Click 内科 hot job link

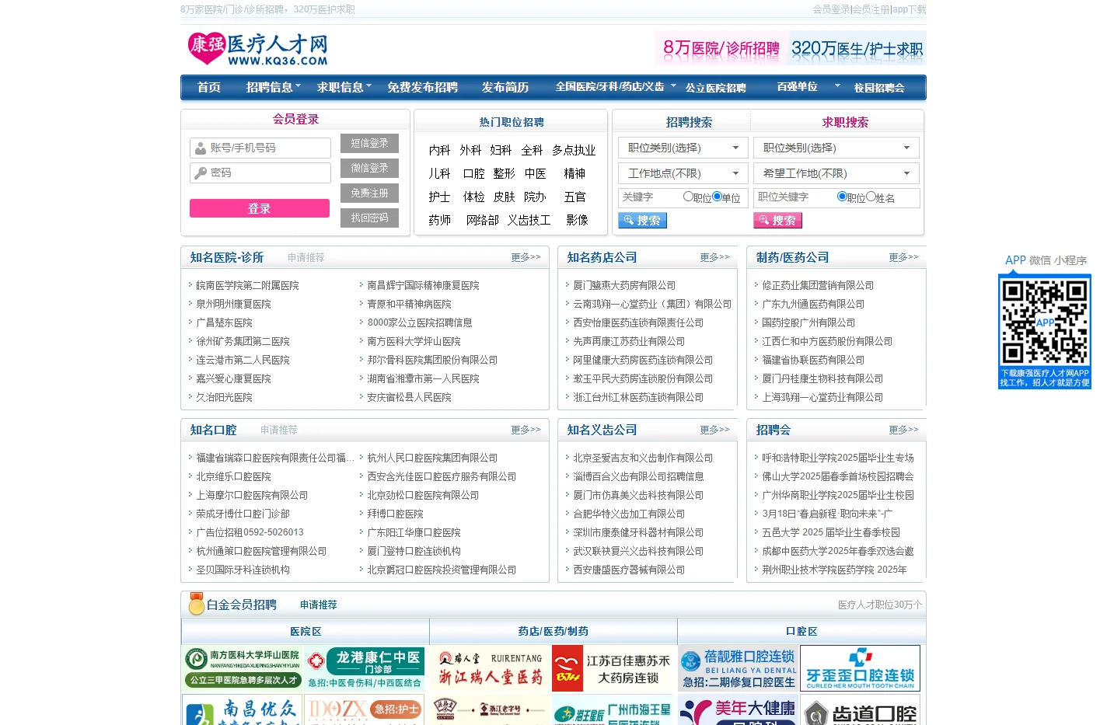coord(439,150)
